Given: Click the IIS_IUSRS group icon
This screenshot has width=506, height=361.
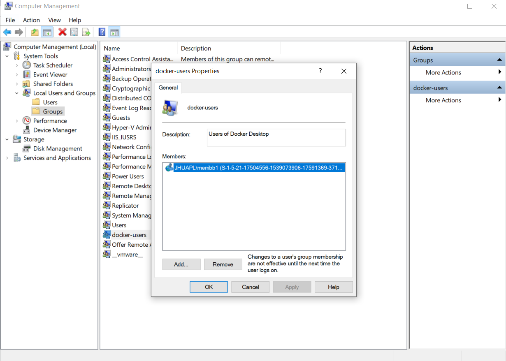Looking at the screenshot, I should (107, 137).
